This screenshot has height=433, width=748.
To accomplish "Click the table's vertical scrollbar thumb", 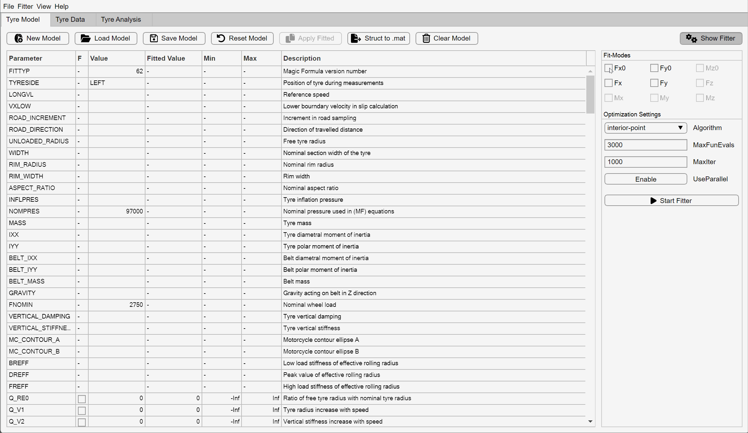I will [x=590, y=94].
